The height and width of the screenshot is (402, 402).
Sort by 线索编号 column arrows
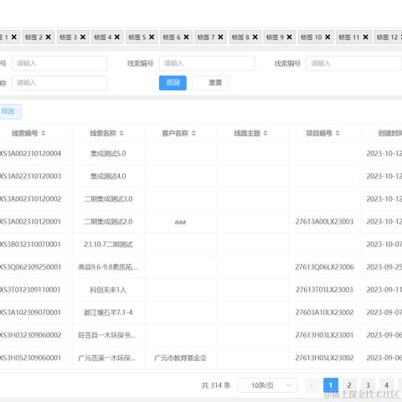44,133
